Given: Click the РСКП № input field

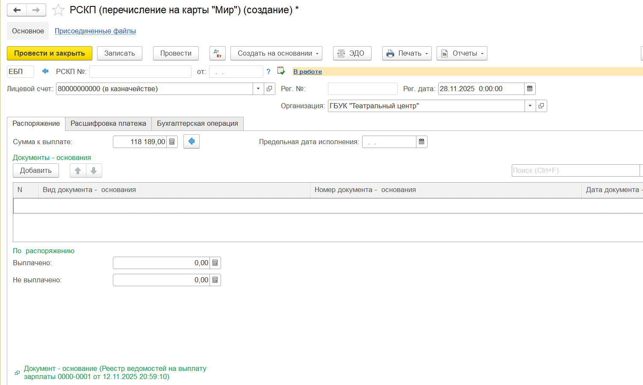Looking at the screenshot, I should (x=140, y=72).
